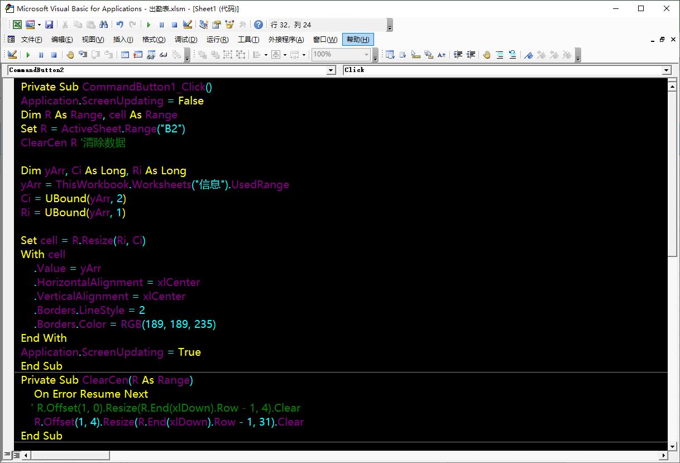Click the View Microsoft Excel icon
This screenshot has height=463, width=680.
pyautogui.click(x=17, y=25)
